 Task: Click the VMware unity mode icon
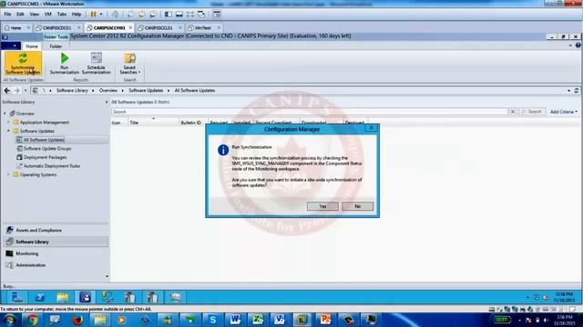point(201,15)
